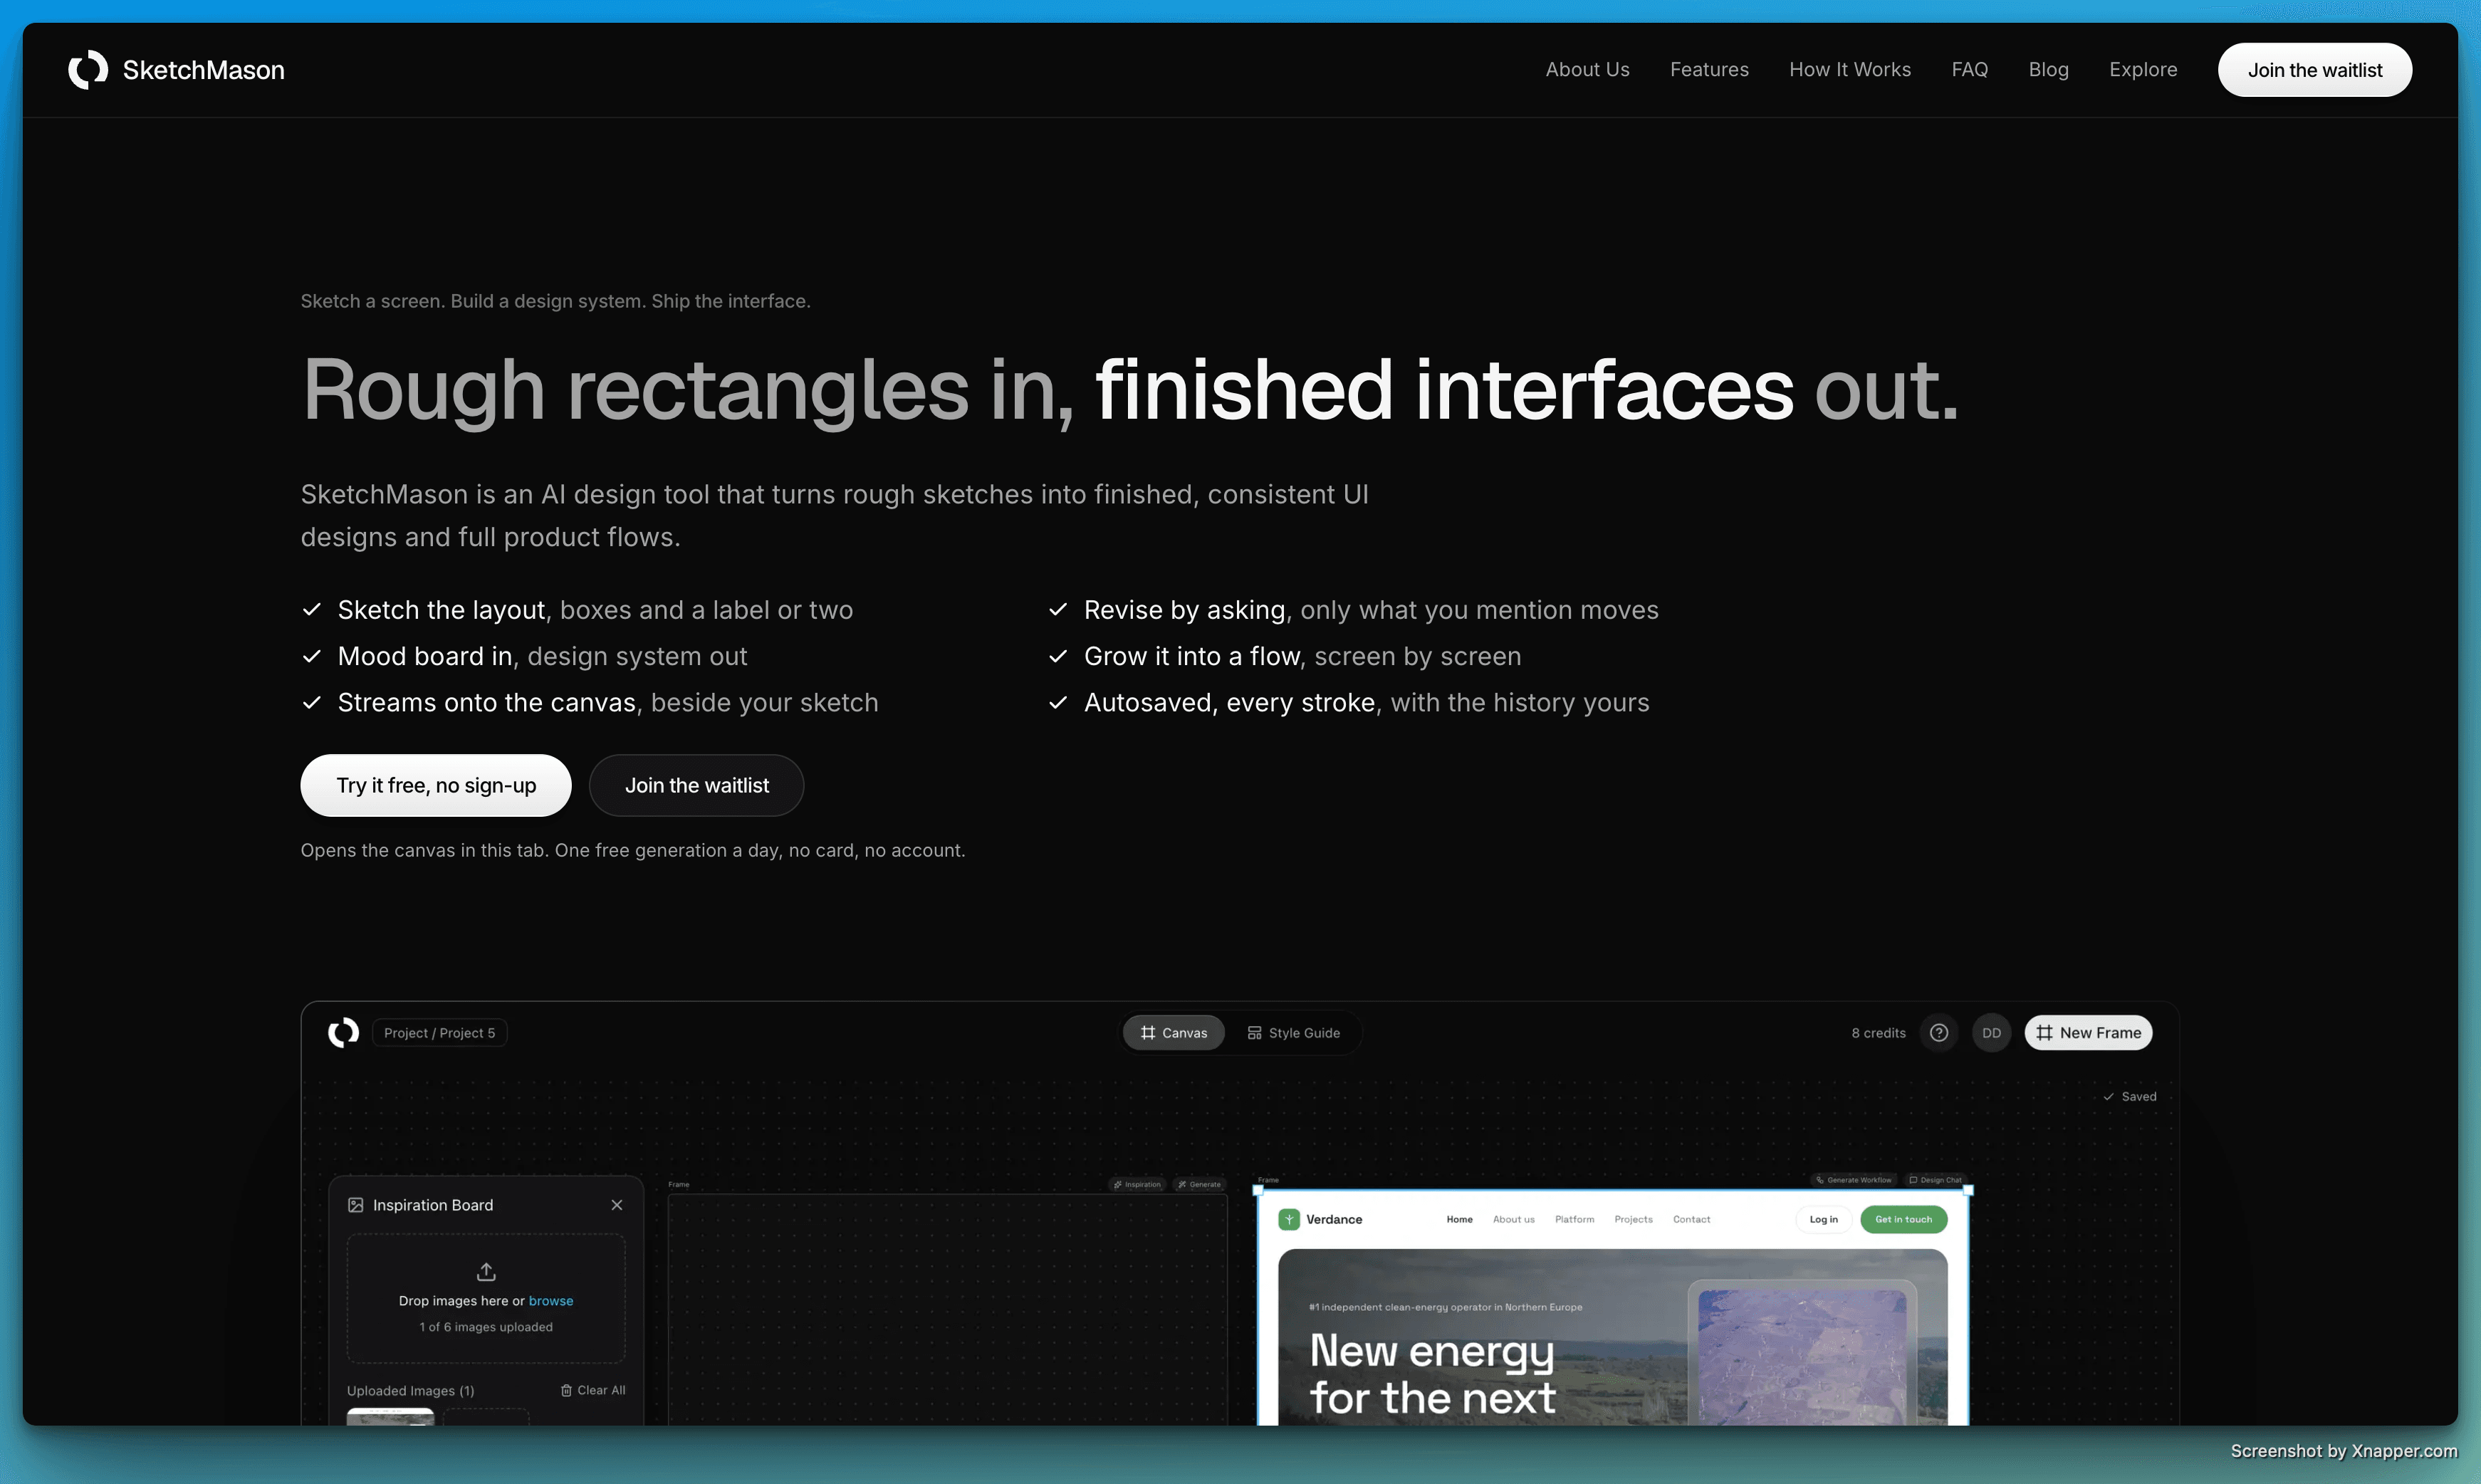The height and width of the screenshot is (1484, 2481).
Task: Switch to the Style Guide tab
Action: 1293,1033
